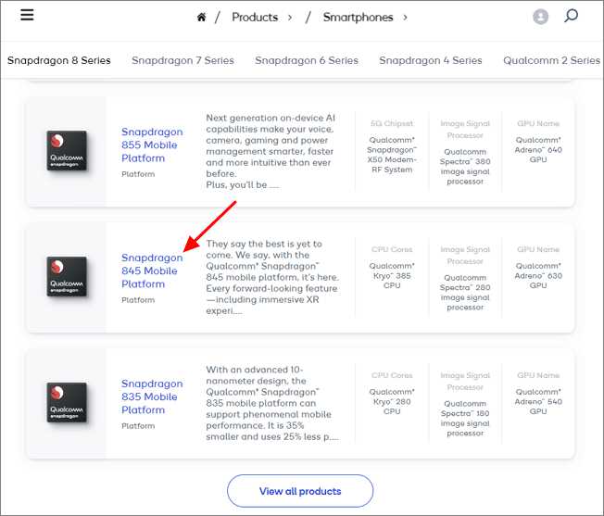Open the search magnifier icon

tap(571, 16)
